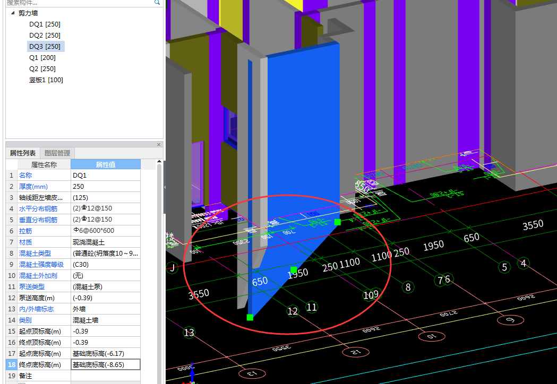Click the 混凝土墙 category value
The height and width of the screenshot is (384, 557).
pyautogui.click(x=106, y=320)
